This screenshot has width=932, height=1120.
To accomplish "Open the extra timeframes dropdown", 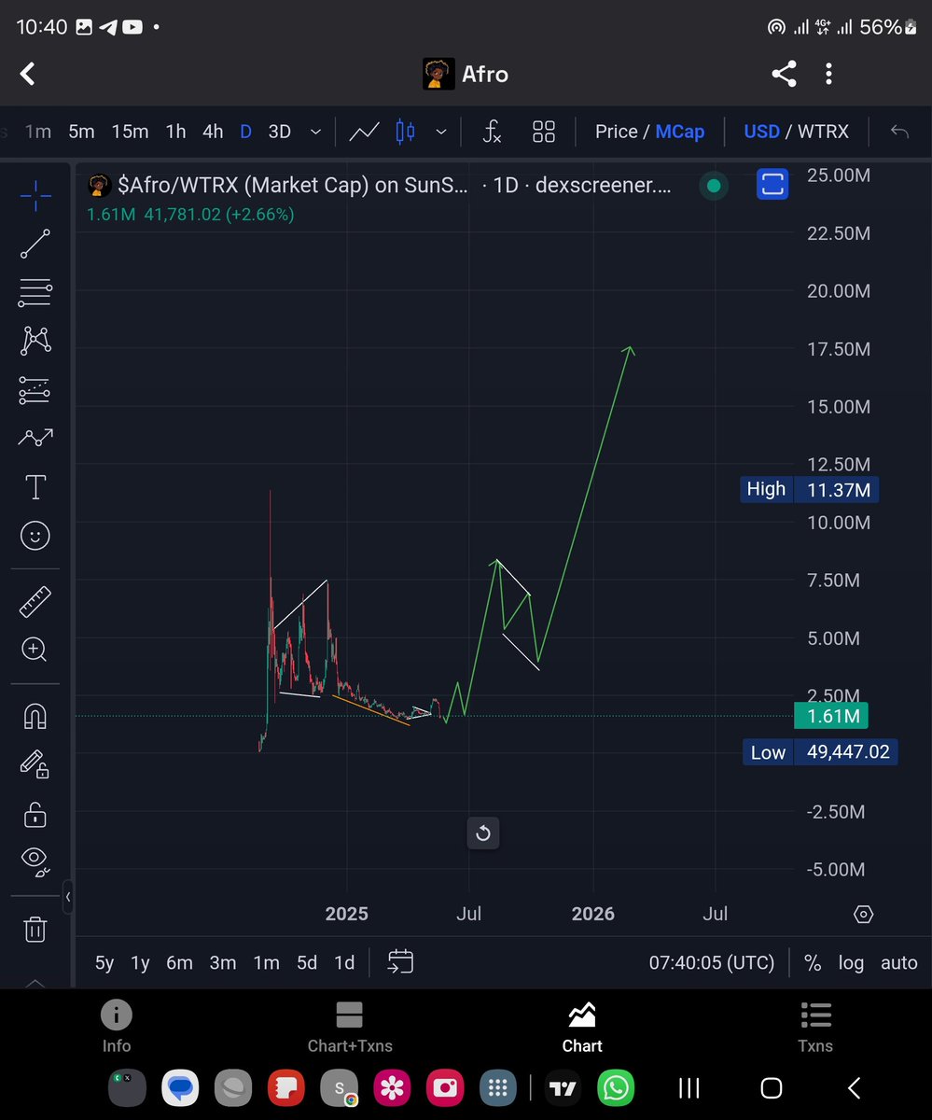I will [314, 132].
